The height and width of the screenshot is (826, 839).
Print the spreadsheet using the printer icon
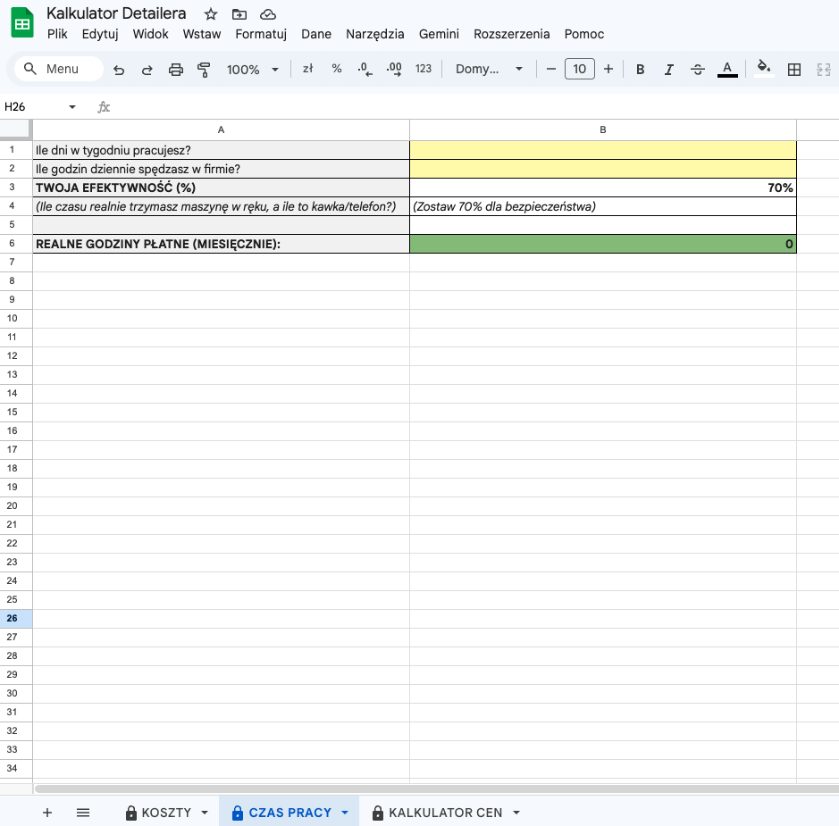pos(176,70)
